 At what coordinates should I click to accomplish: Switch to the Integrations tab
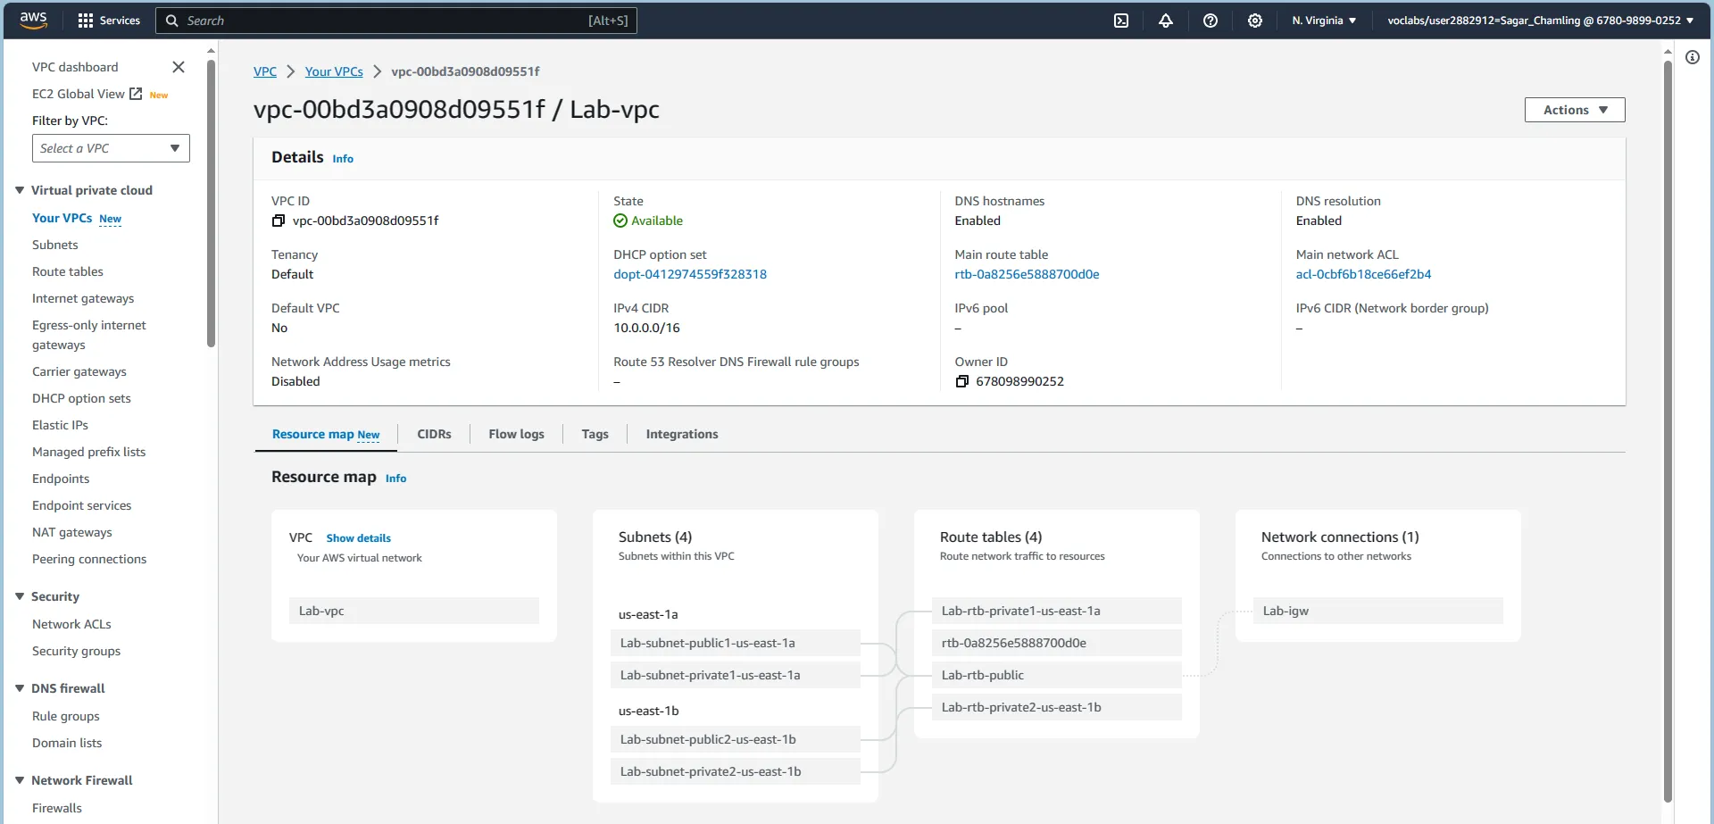tap(681, 434)
